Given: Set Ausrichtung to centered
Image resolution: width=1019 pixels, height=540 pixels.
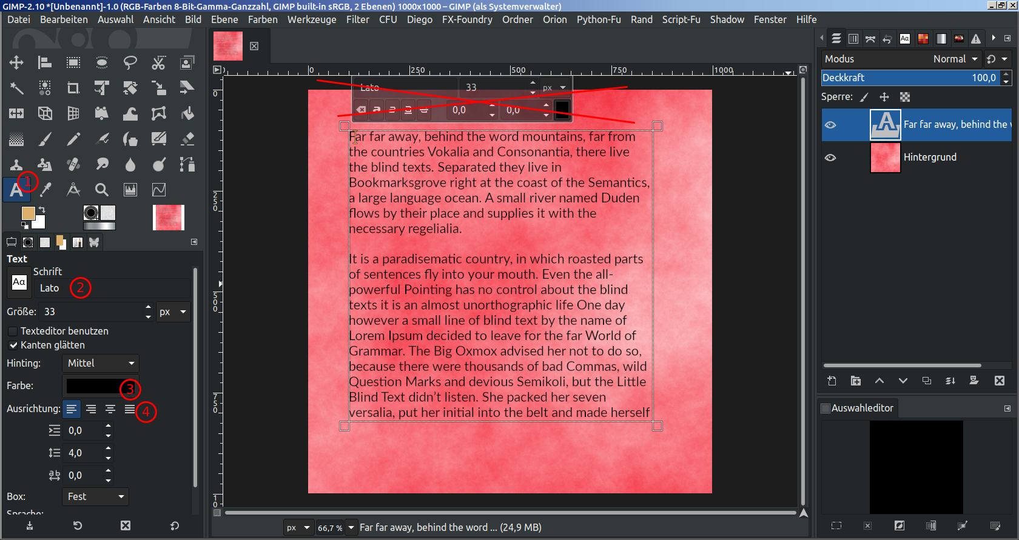Looking at the screenshot, I should point(110,409).
